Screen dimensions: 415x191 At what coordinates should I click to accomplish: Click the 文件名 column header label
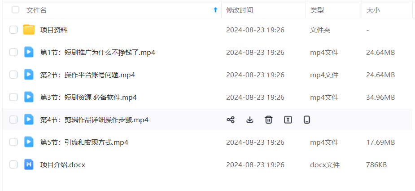pos(36,10)
